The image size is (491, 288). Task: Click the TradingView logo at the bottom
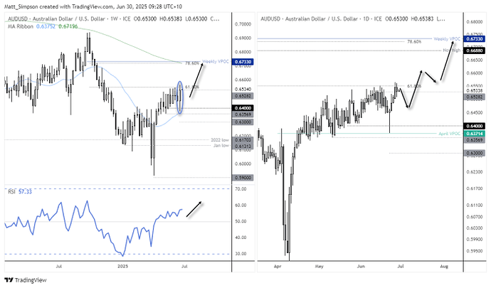[26, 280]
